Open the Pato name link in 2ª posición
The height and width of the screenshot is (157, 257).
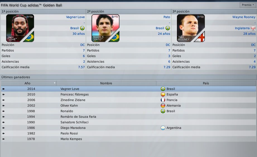click(167, 17)
